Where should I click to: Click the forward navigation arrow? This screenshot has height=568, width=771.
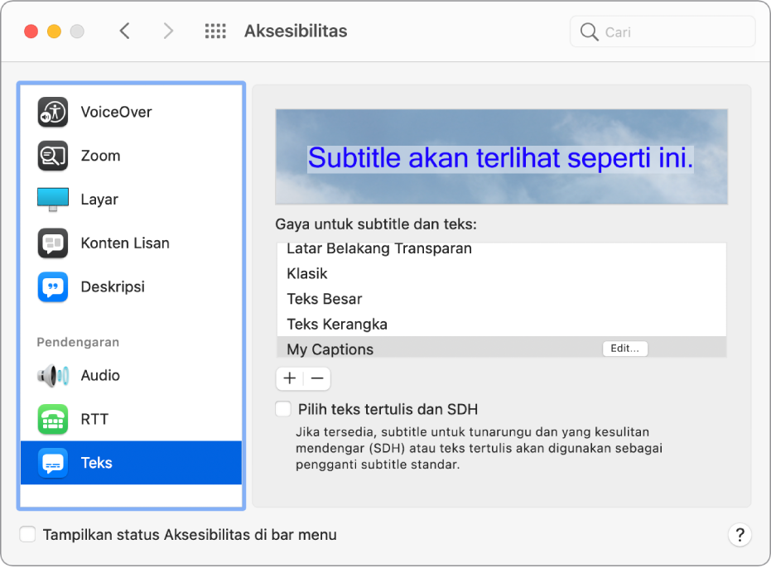tap(168, 31)
